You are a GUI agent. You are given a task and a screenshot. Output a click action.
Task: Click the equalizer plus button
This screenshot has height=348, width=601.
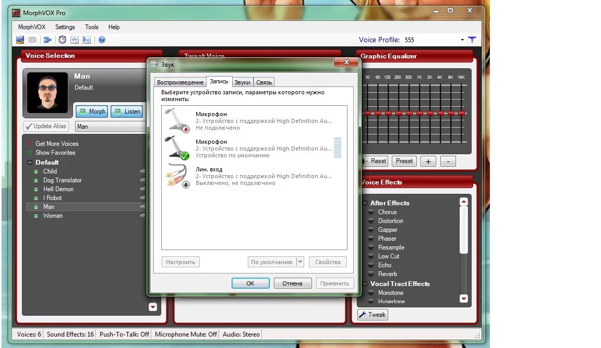tap(428, 161)
